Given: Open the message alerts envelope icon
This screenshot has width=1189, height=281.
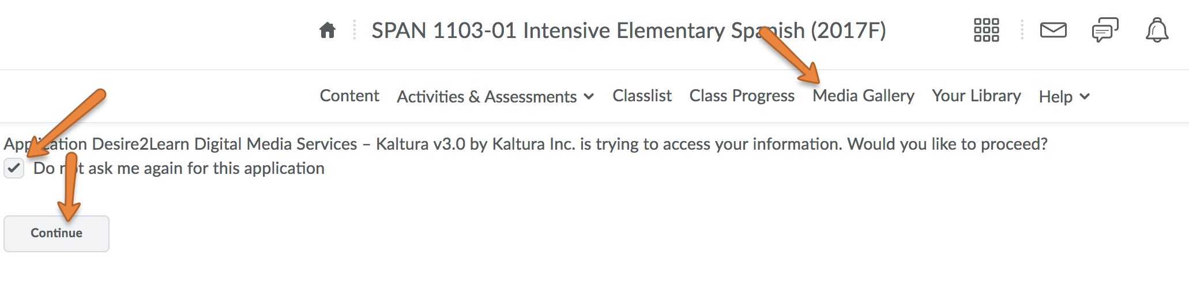Looking at the screenshot, I should coord(1053,30).
